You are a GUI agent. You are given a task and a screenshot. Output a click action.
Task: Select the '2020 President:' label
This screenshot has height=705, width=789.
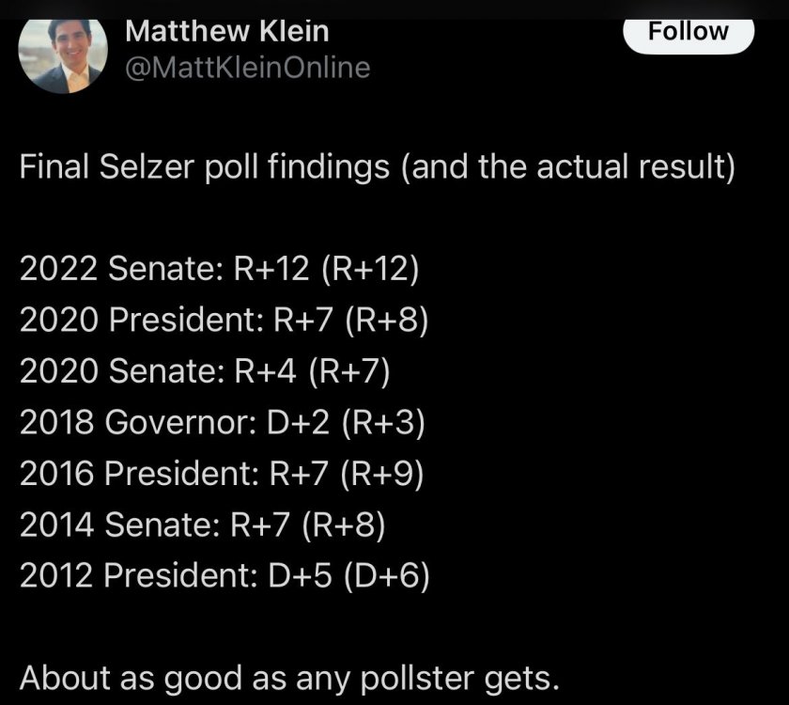[141, 321]
